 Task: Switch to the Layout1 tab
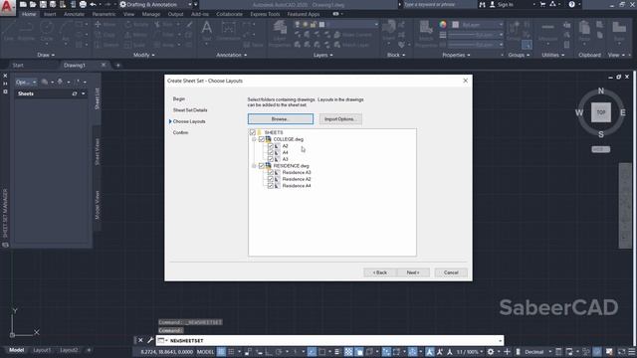point(42,350)
